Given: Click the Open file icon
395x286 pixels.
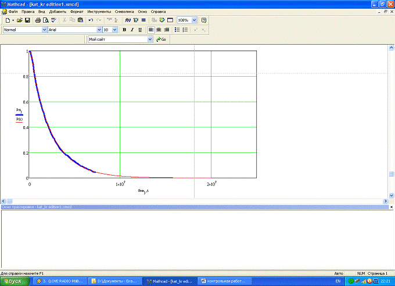Looking at the screenshot, I should coord(19,20).
